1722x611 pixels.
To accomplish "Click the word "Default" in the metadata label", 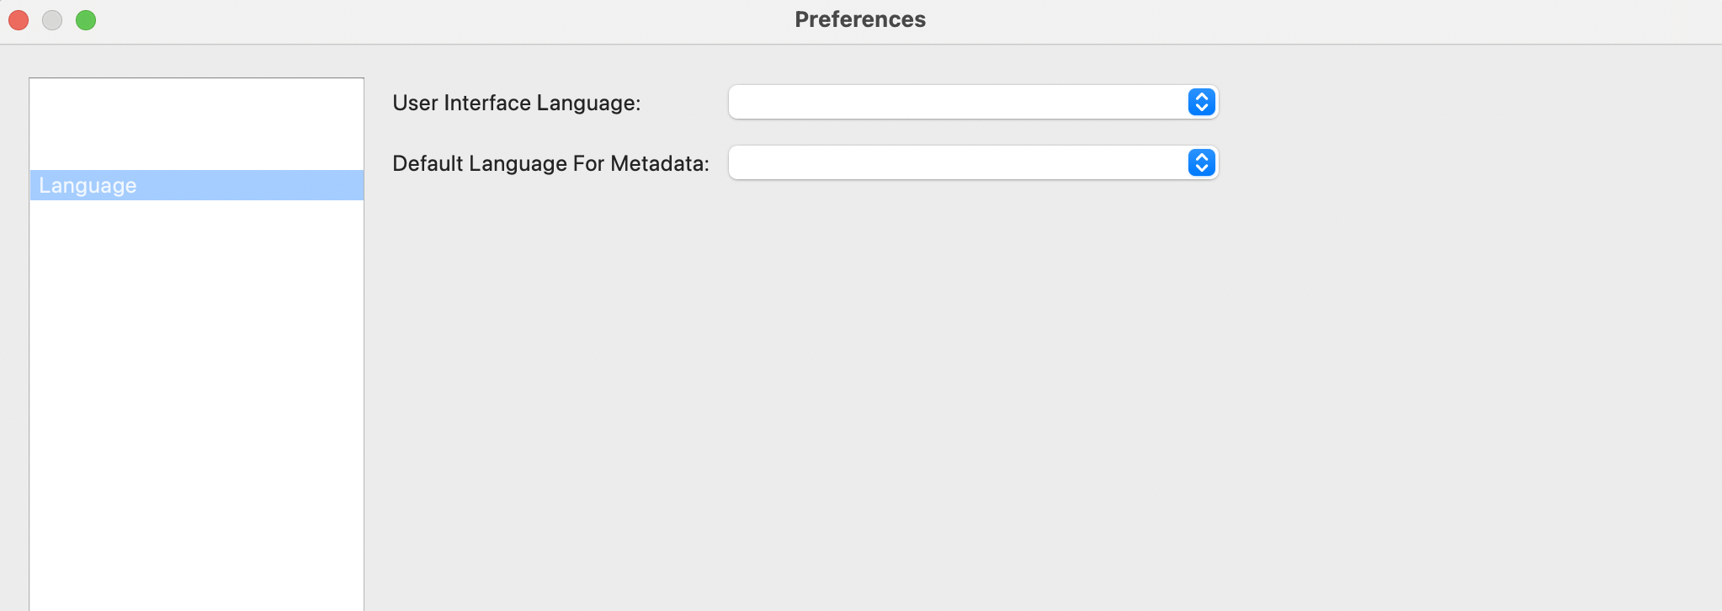I will pyautogui.click(x=428, y=163).
